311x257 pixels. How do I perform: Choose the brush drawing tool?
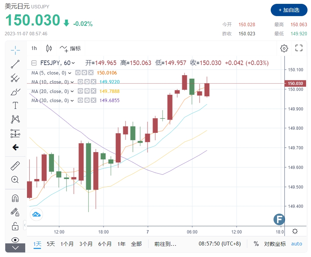point(15,92)
